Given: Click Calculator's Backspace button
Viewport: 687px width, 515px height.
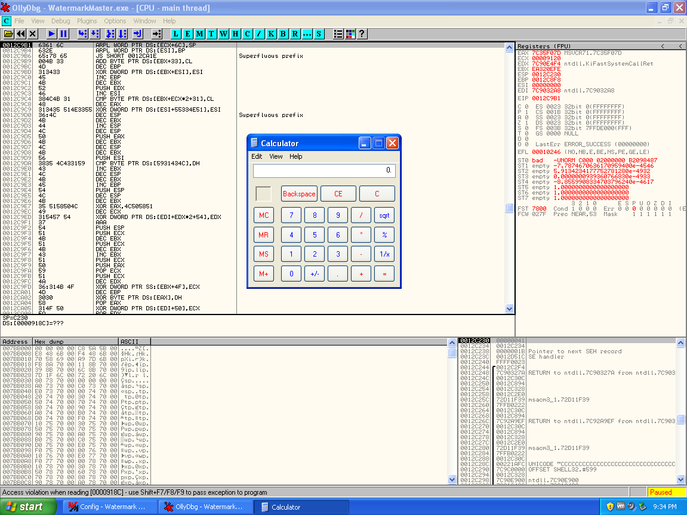Looking at the screenshot, I should (299, 193).
